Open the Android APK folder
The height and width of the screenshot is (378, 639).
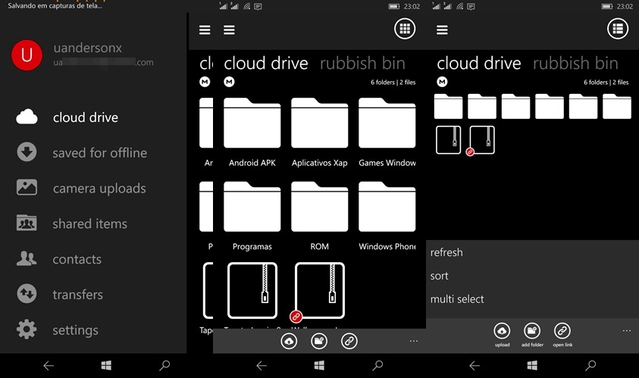(252, 133)
